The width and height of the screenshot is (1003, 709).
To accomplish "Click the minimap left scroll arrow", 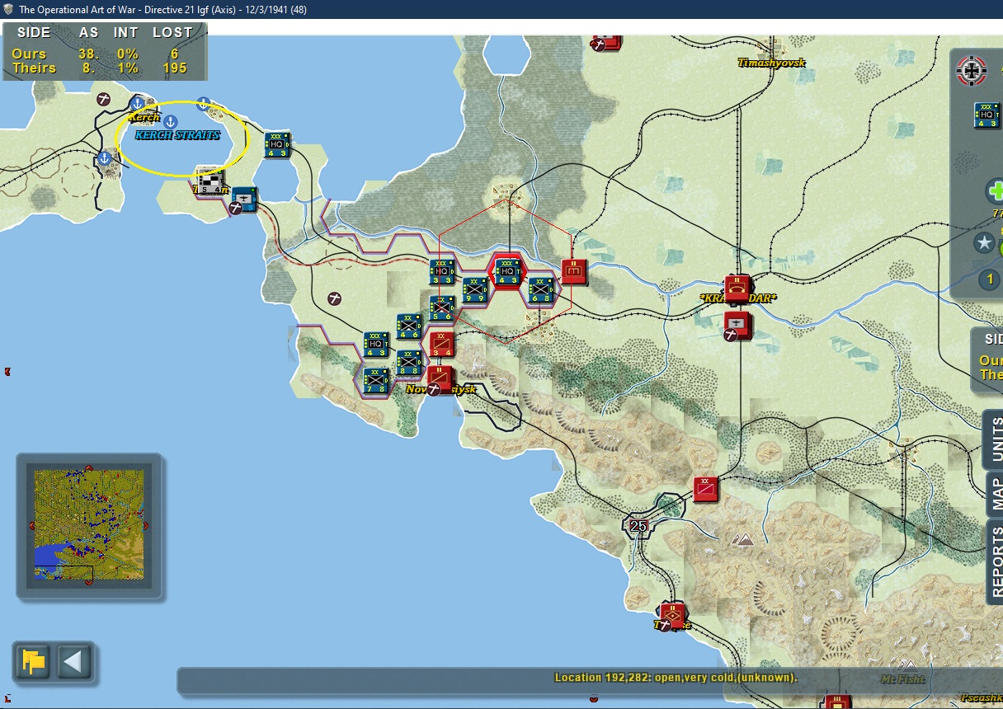I will point(31,526).
